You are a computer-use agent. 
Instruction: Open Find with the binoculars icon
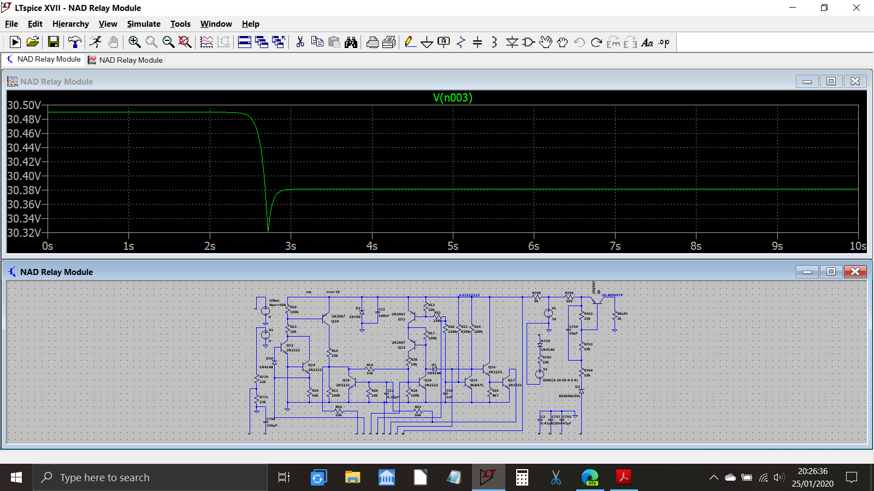351,42
